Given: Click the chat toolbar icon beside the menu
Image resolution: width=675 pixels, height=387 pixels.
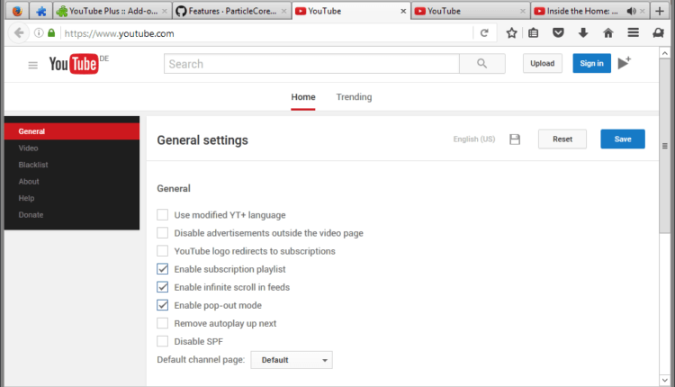Looking at the screenshot, I should (658, 32).
